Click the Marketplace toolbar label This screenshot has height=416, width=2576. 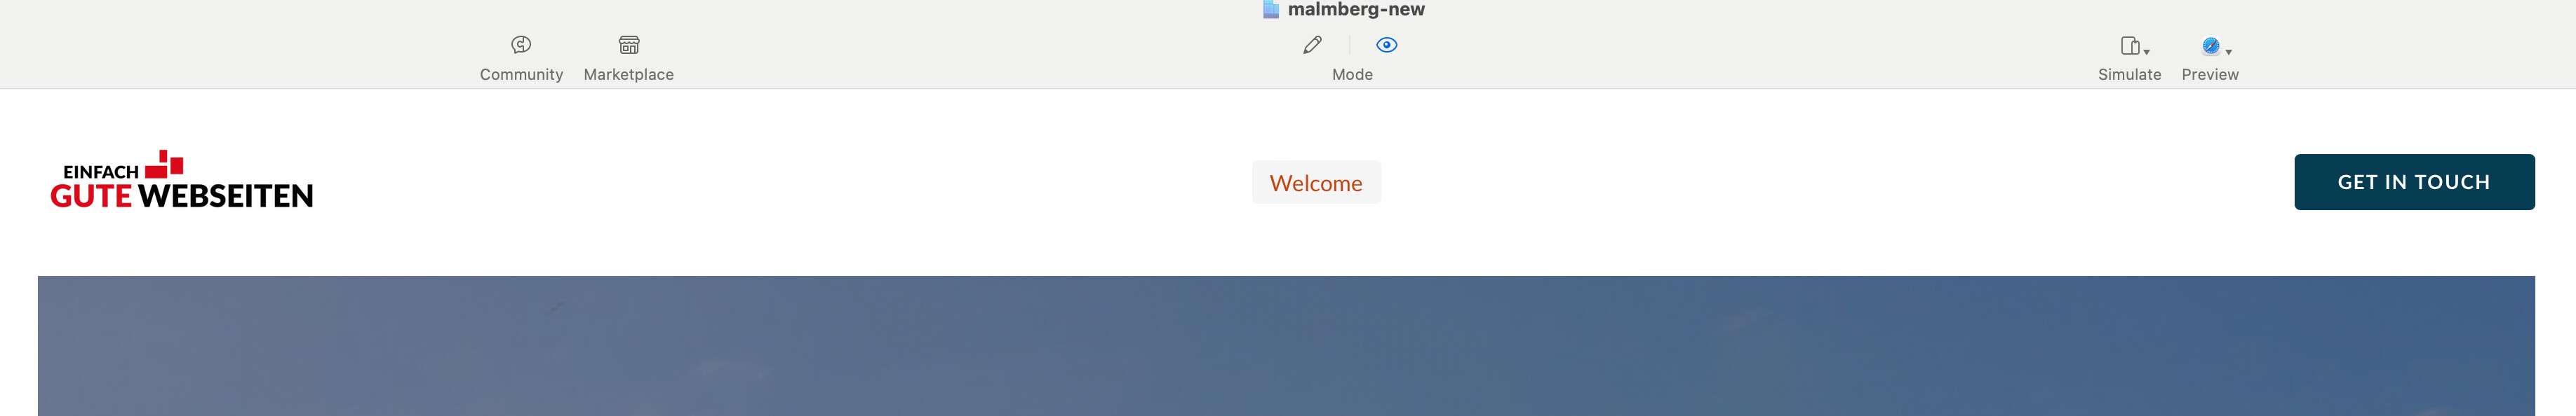[629, 75]
